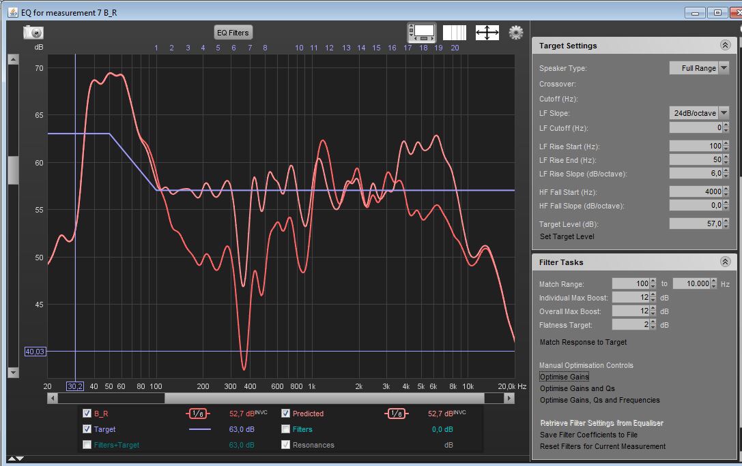Toggle the Resonances checkbox

[x=285, y=444]
